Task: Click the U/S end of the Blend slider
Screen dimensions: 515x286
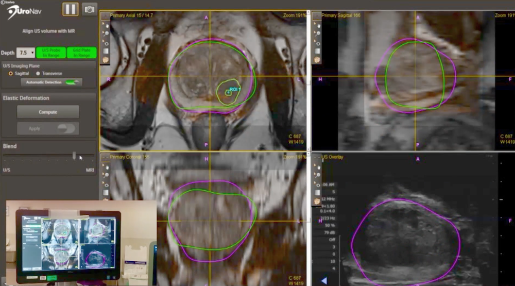Action: point(7,170)
